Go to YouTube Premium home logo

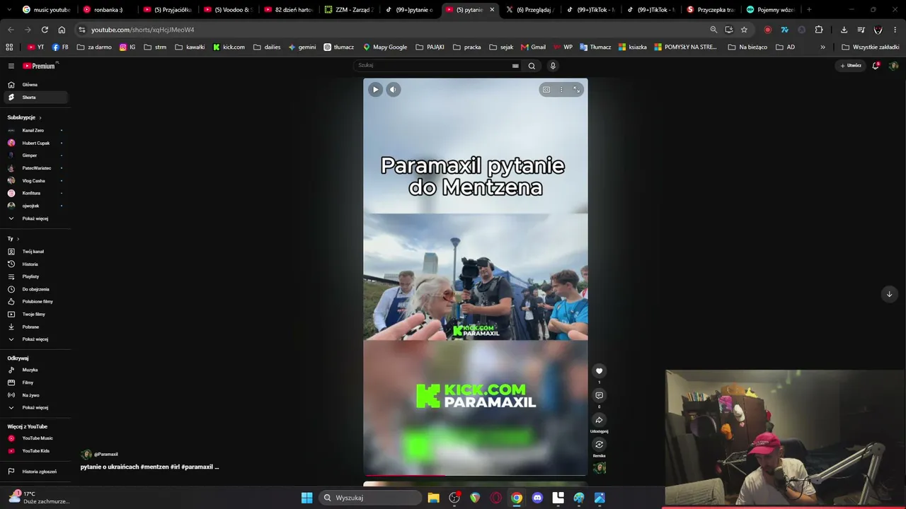point(40,66)
